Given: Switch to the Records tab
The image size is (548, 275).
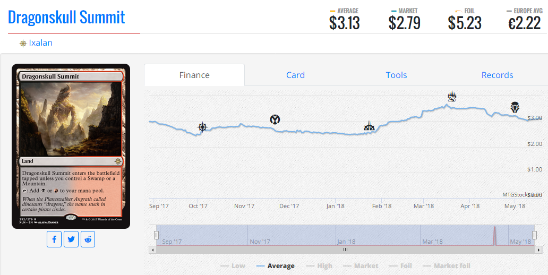Looking at the screenshot, I should [498, 75].
